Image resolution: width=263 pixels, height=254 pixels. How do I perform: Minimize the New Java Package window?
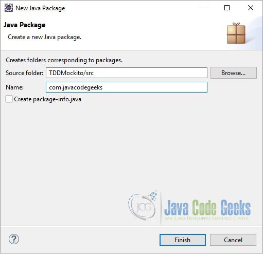click(204, 8)
